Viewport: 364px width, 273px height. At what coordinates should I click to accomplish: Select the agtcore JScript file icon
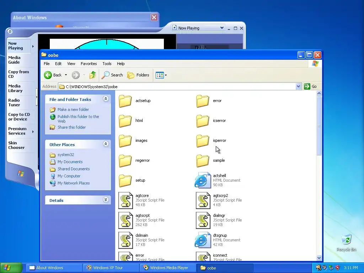125,200
